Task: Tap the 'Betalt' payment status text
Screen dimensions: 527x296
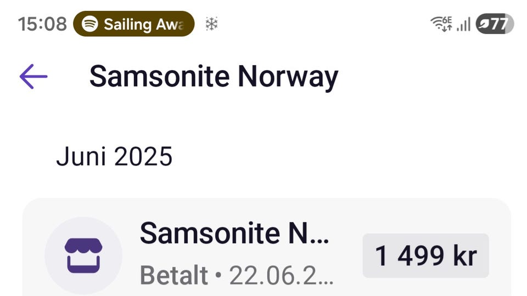Action: click(174, 276)
